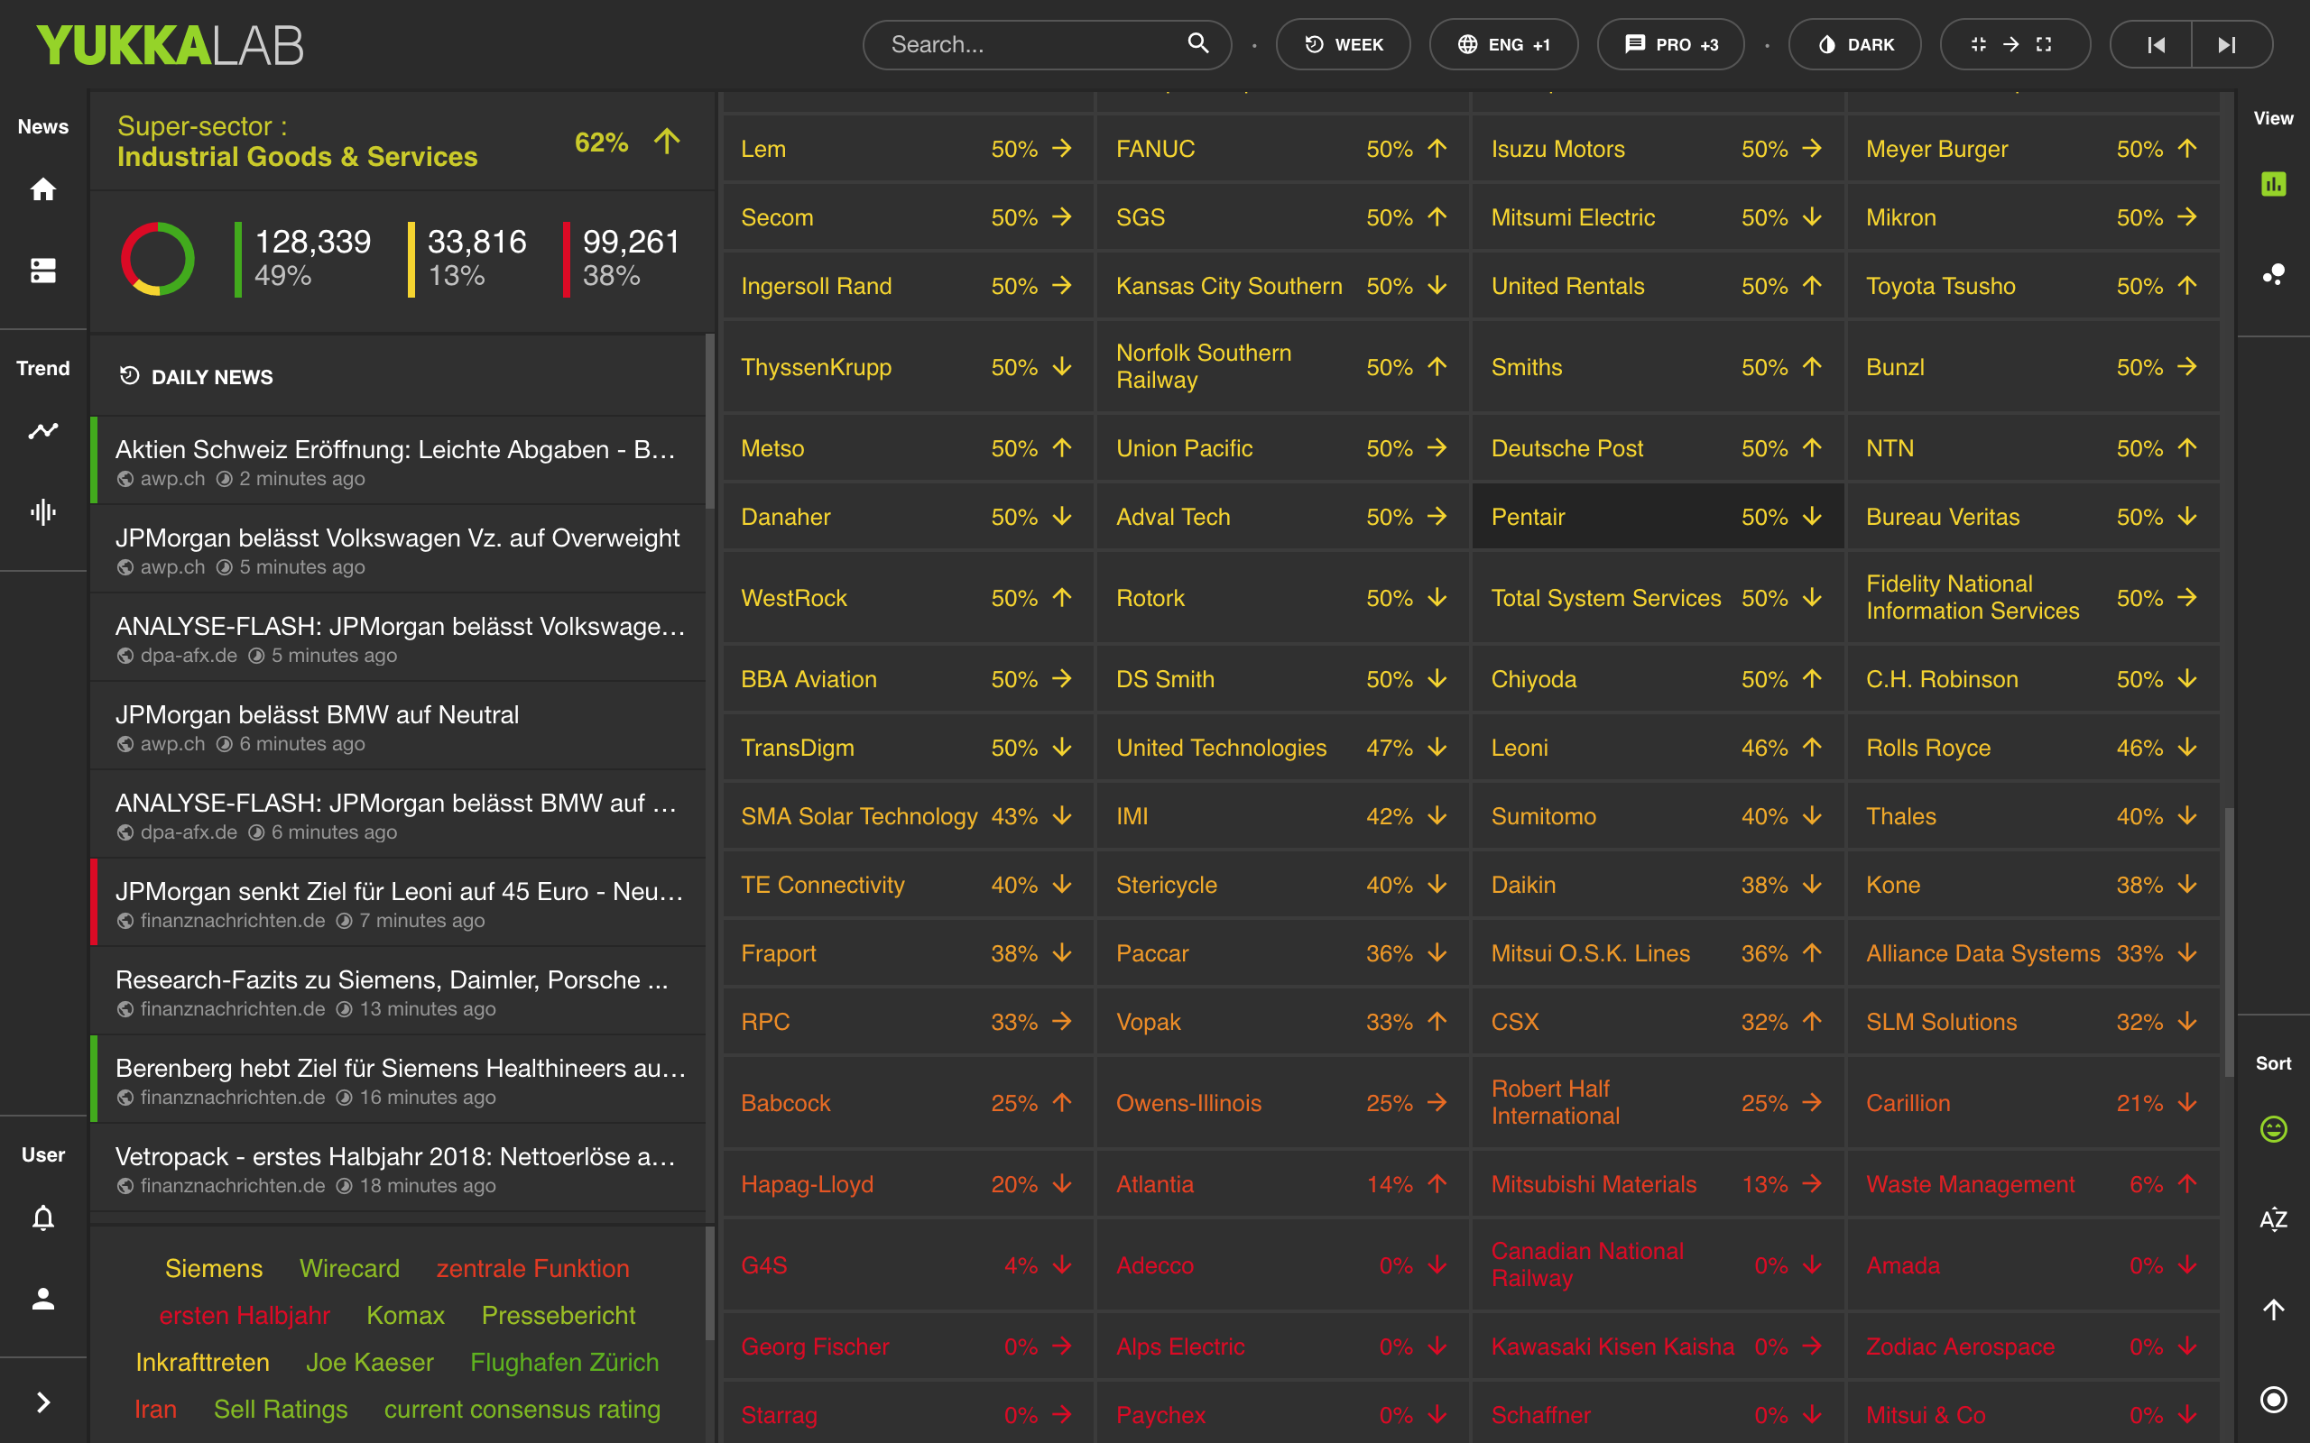2310x1443 pixels.
Task: Select the Waste Management company cell
Action: click(x=2032, y=1183)
